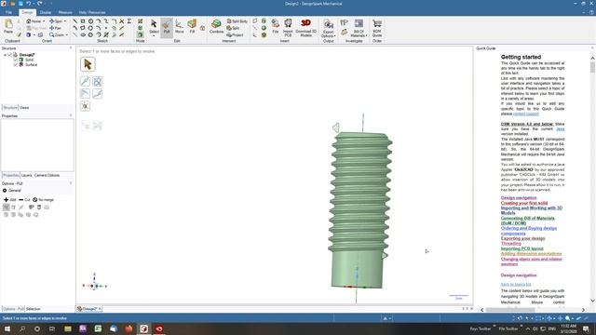Select the Line sketch tool

tap(74, 21)
